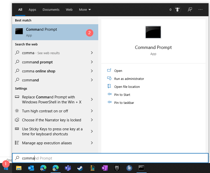The image size is (210, 173).
Task: Expand the 'command prompt' web suggestion chevron
Action: pos(92,62)
